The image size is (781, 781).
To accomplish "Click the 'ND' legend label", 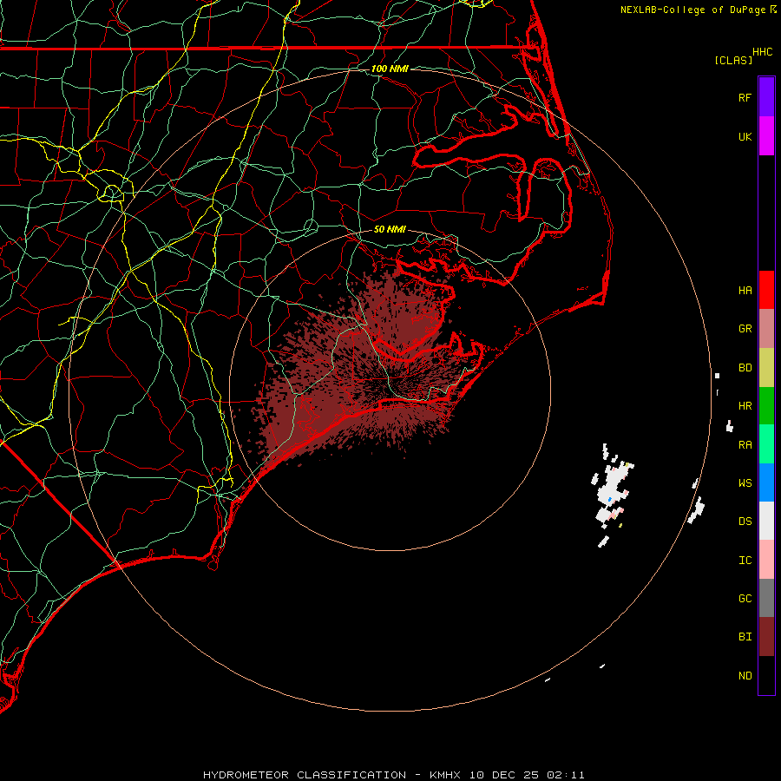I will point(745,676).
